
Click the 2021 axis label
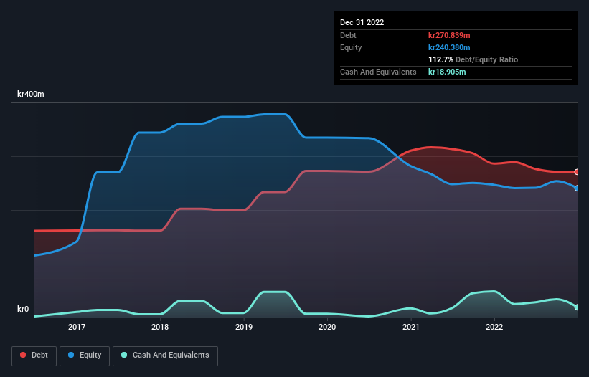(x=411, y=327)
